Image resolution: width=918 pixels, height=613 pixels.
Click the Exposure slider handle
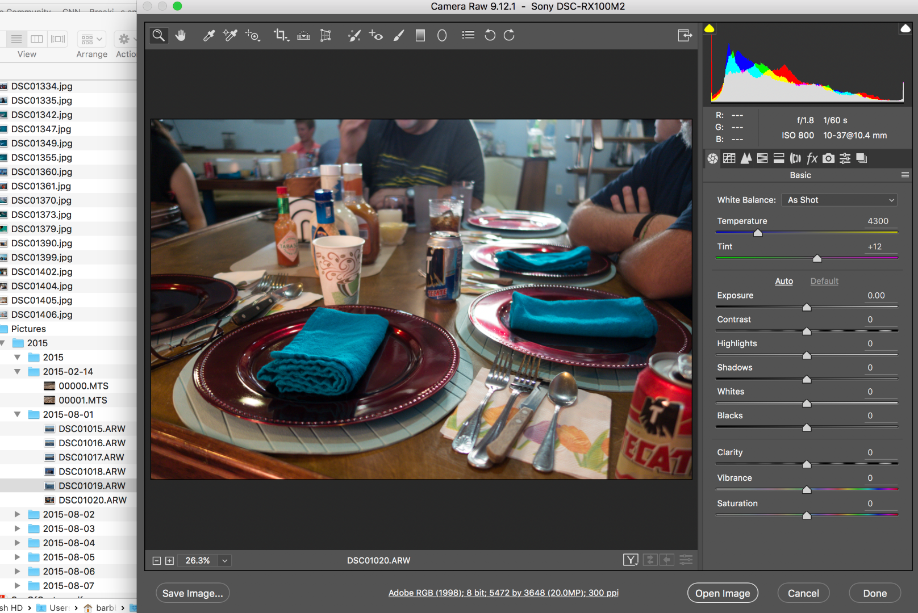[x=807, y=307]
